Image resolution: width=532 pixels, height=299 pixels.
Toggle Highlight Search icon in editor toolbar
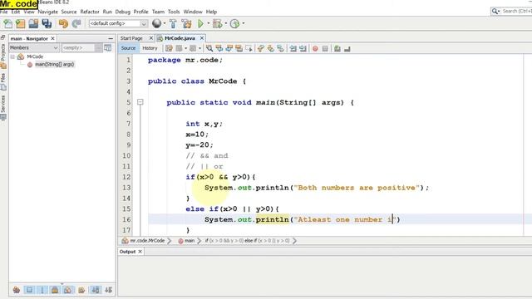[239, 48]
